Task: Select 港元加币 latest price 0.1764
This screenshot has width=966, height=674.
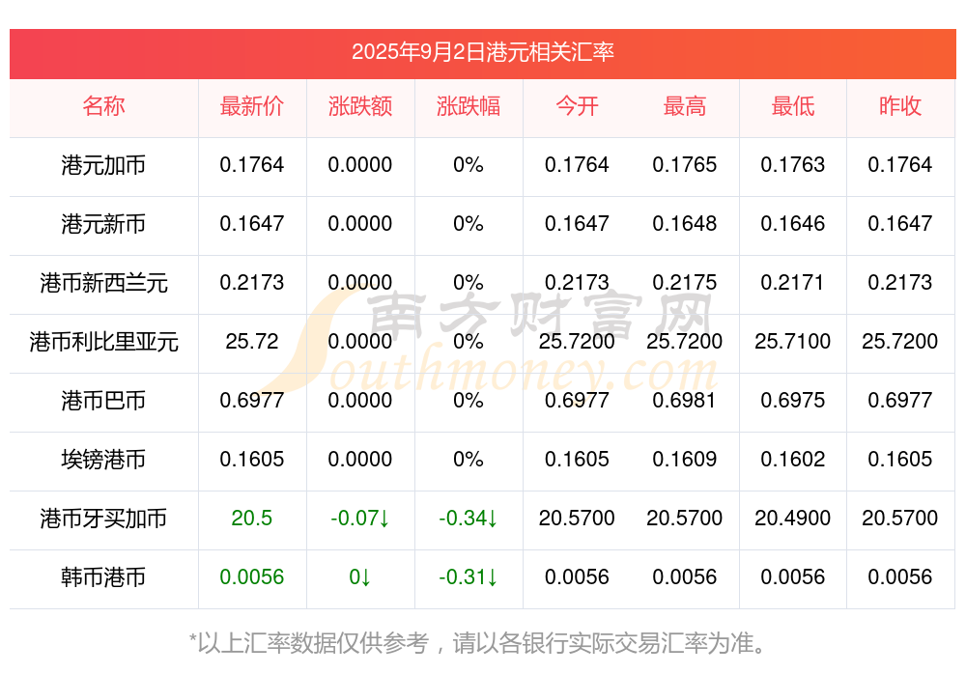Action: coord(252,164)
